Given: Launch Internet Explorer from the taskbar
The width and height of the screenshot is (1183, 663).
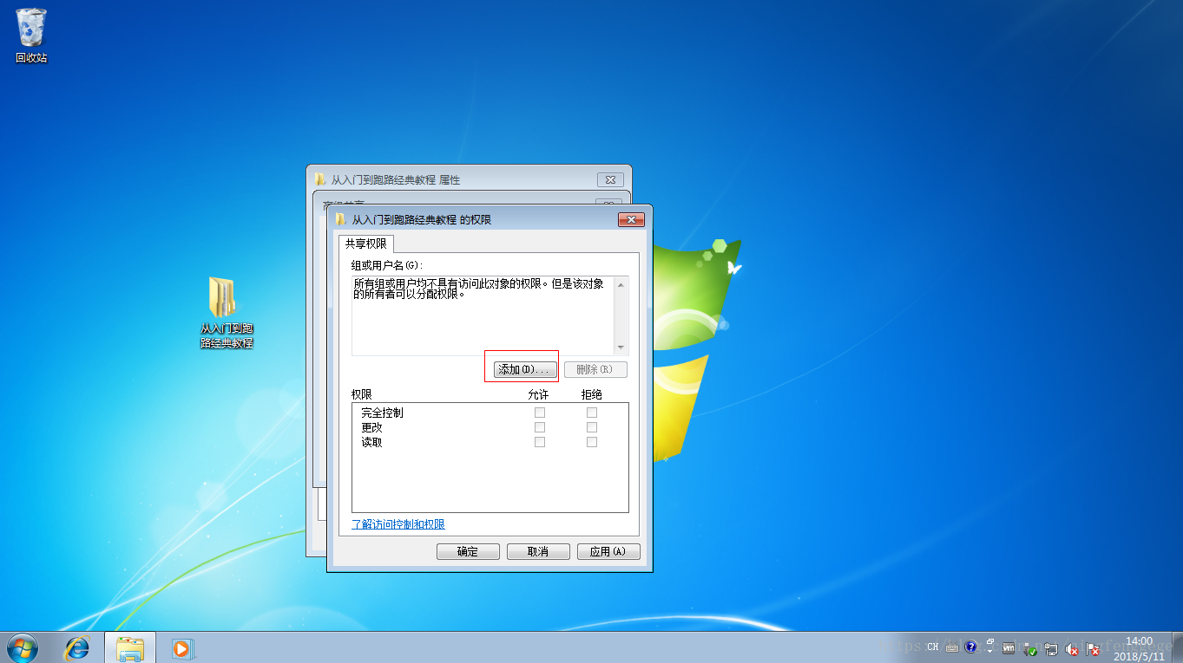Looking at the screenshot, I should pyautogui.click(x=78, y=647).
